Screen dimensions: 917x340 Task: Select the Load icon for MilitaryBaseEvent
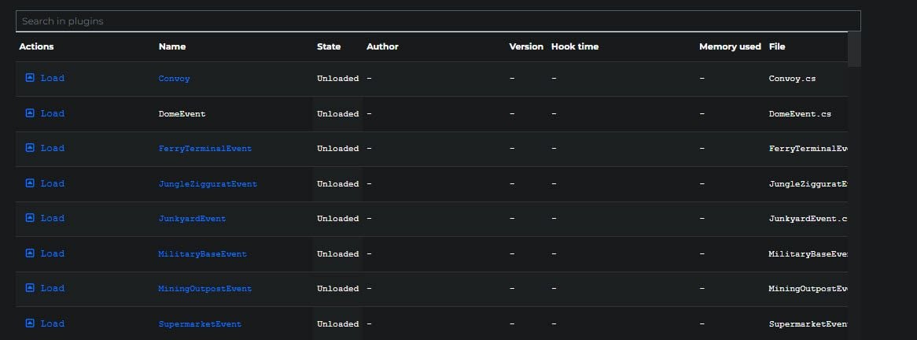[30, 253]
